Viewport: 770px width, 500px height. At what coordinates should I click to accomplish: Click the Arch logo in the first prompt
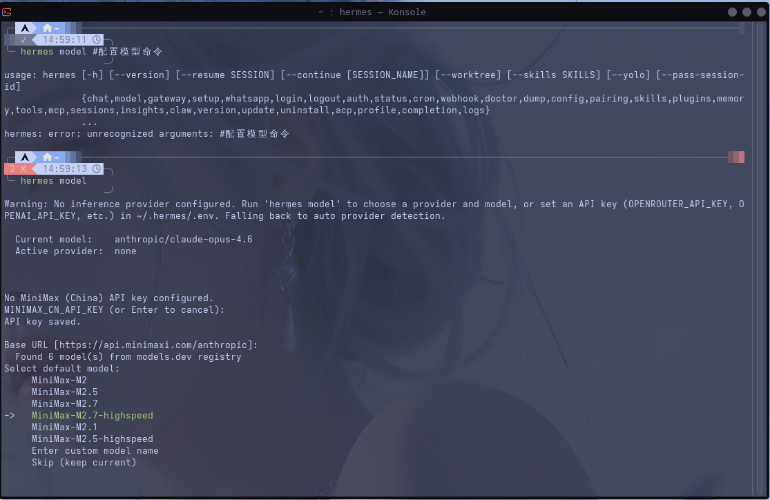(25, 28)
